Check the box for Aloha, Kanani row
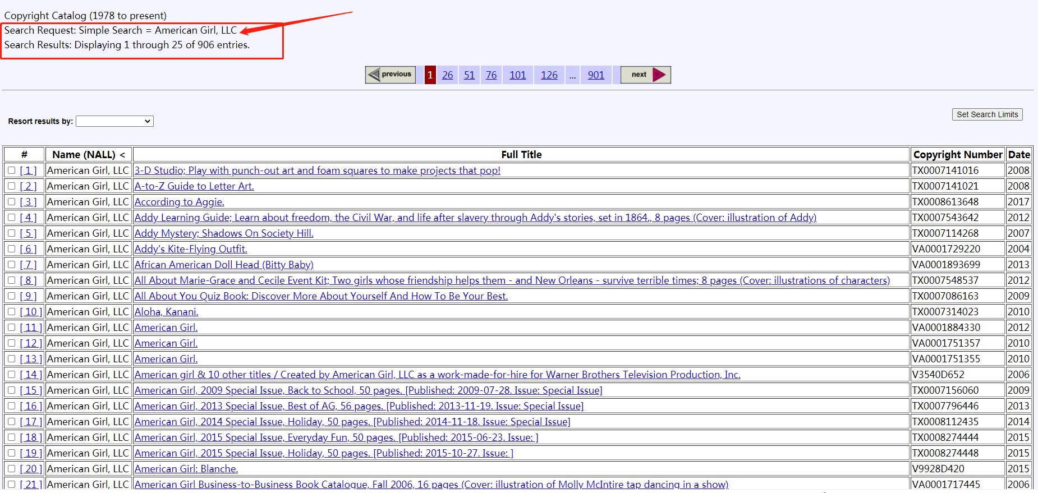 coord(11,312)
